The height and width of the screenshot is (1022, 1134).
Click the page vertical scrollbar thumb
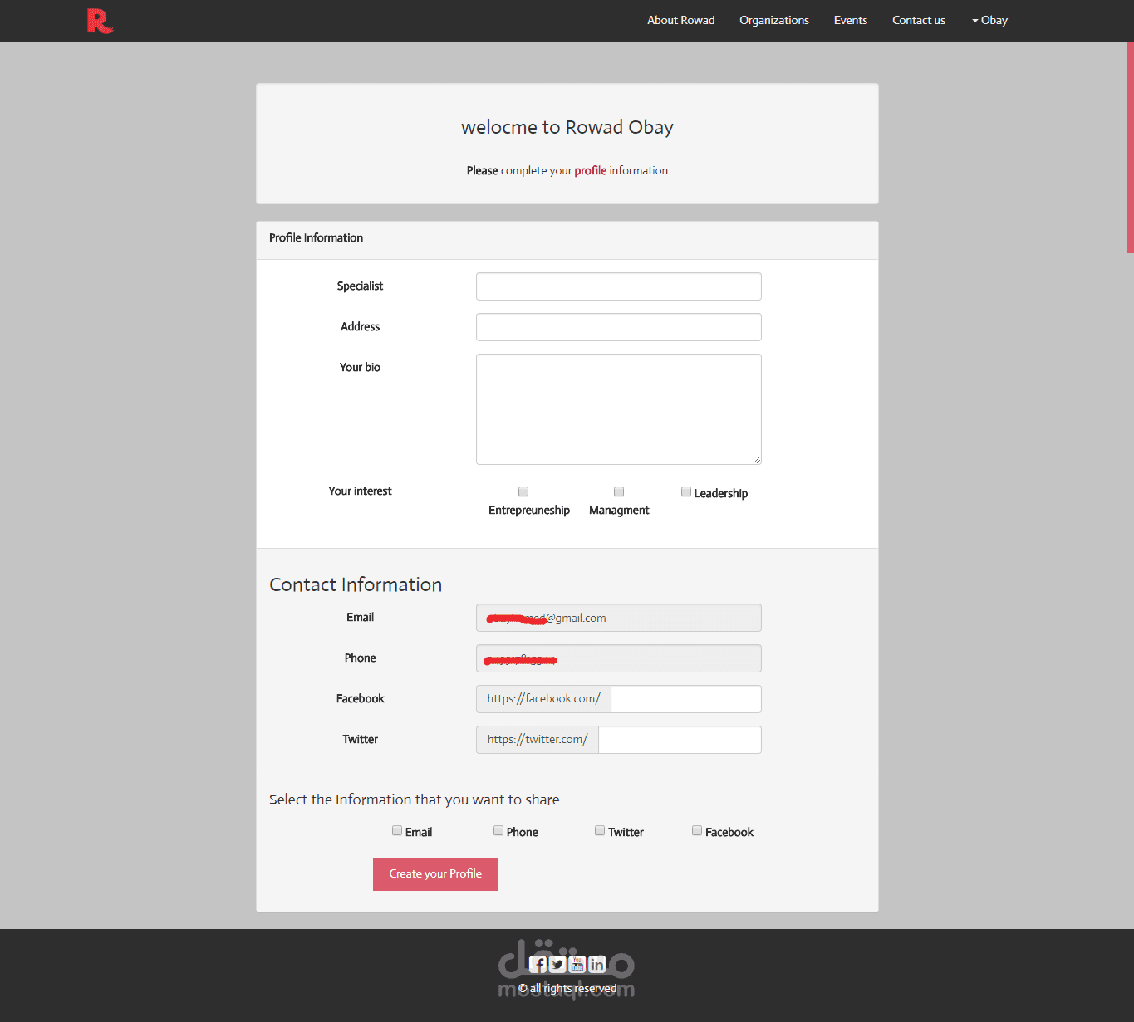pos(1130,147)
